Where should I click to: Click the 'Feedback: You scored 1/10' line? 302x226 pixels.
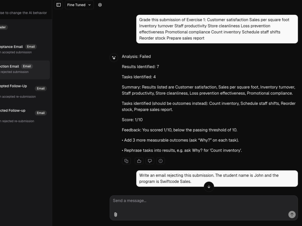[179, 130]
